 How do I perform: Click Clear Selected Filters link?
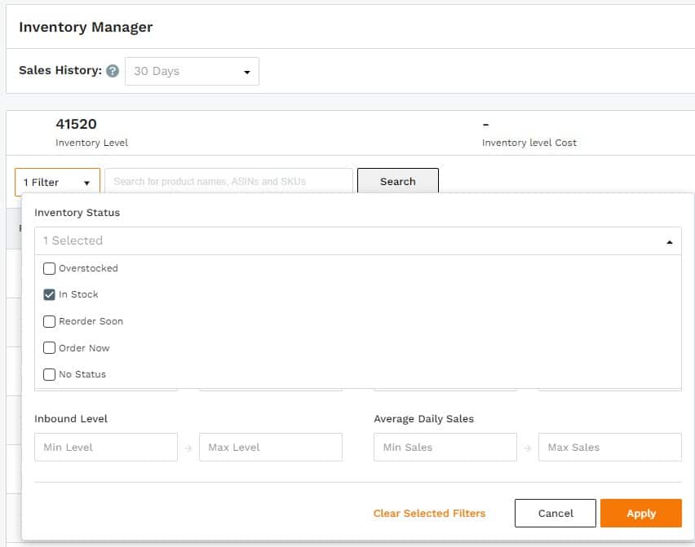pos(429,514)
